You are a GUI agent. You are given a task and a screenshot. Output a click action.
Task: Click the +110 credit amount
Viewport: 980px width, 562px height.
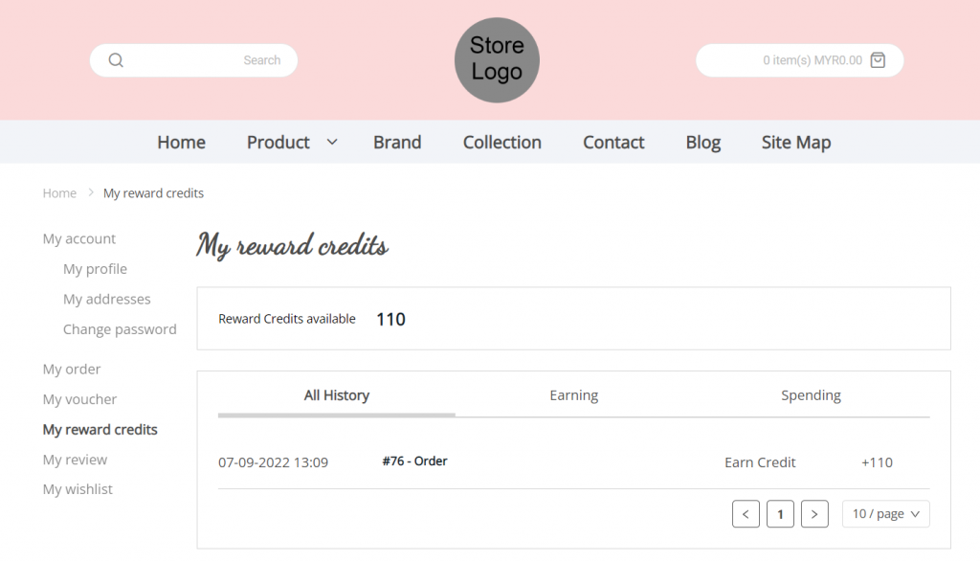click(877, 462)
